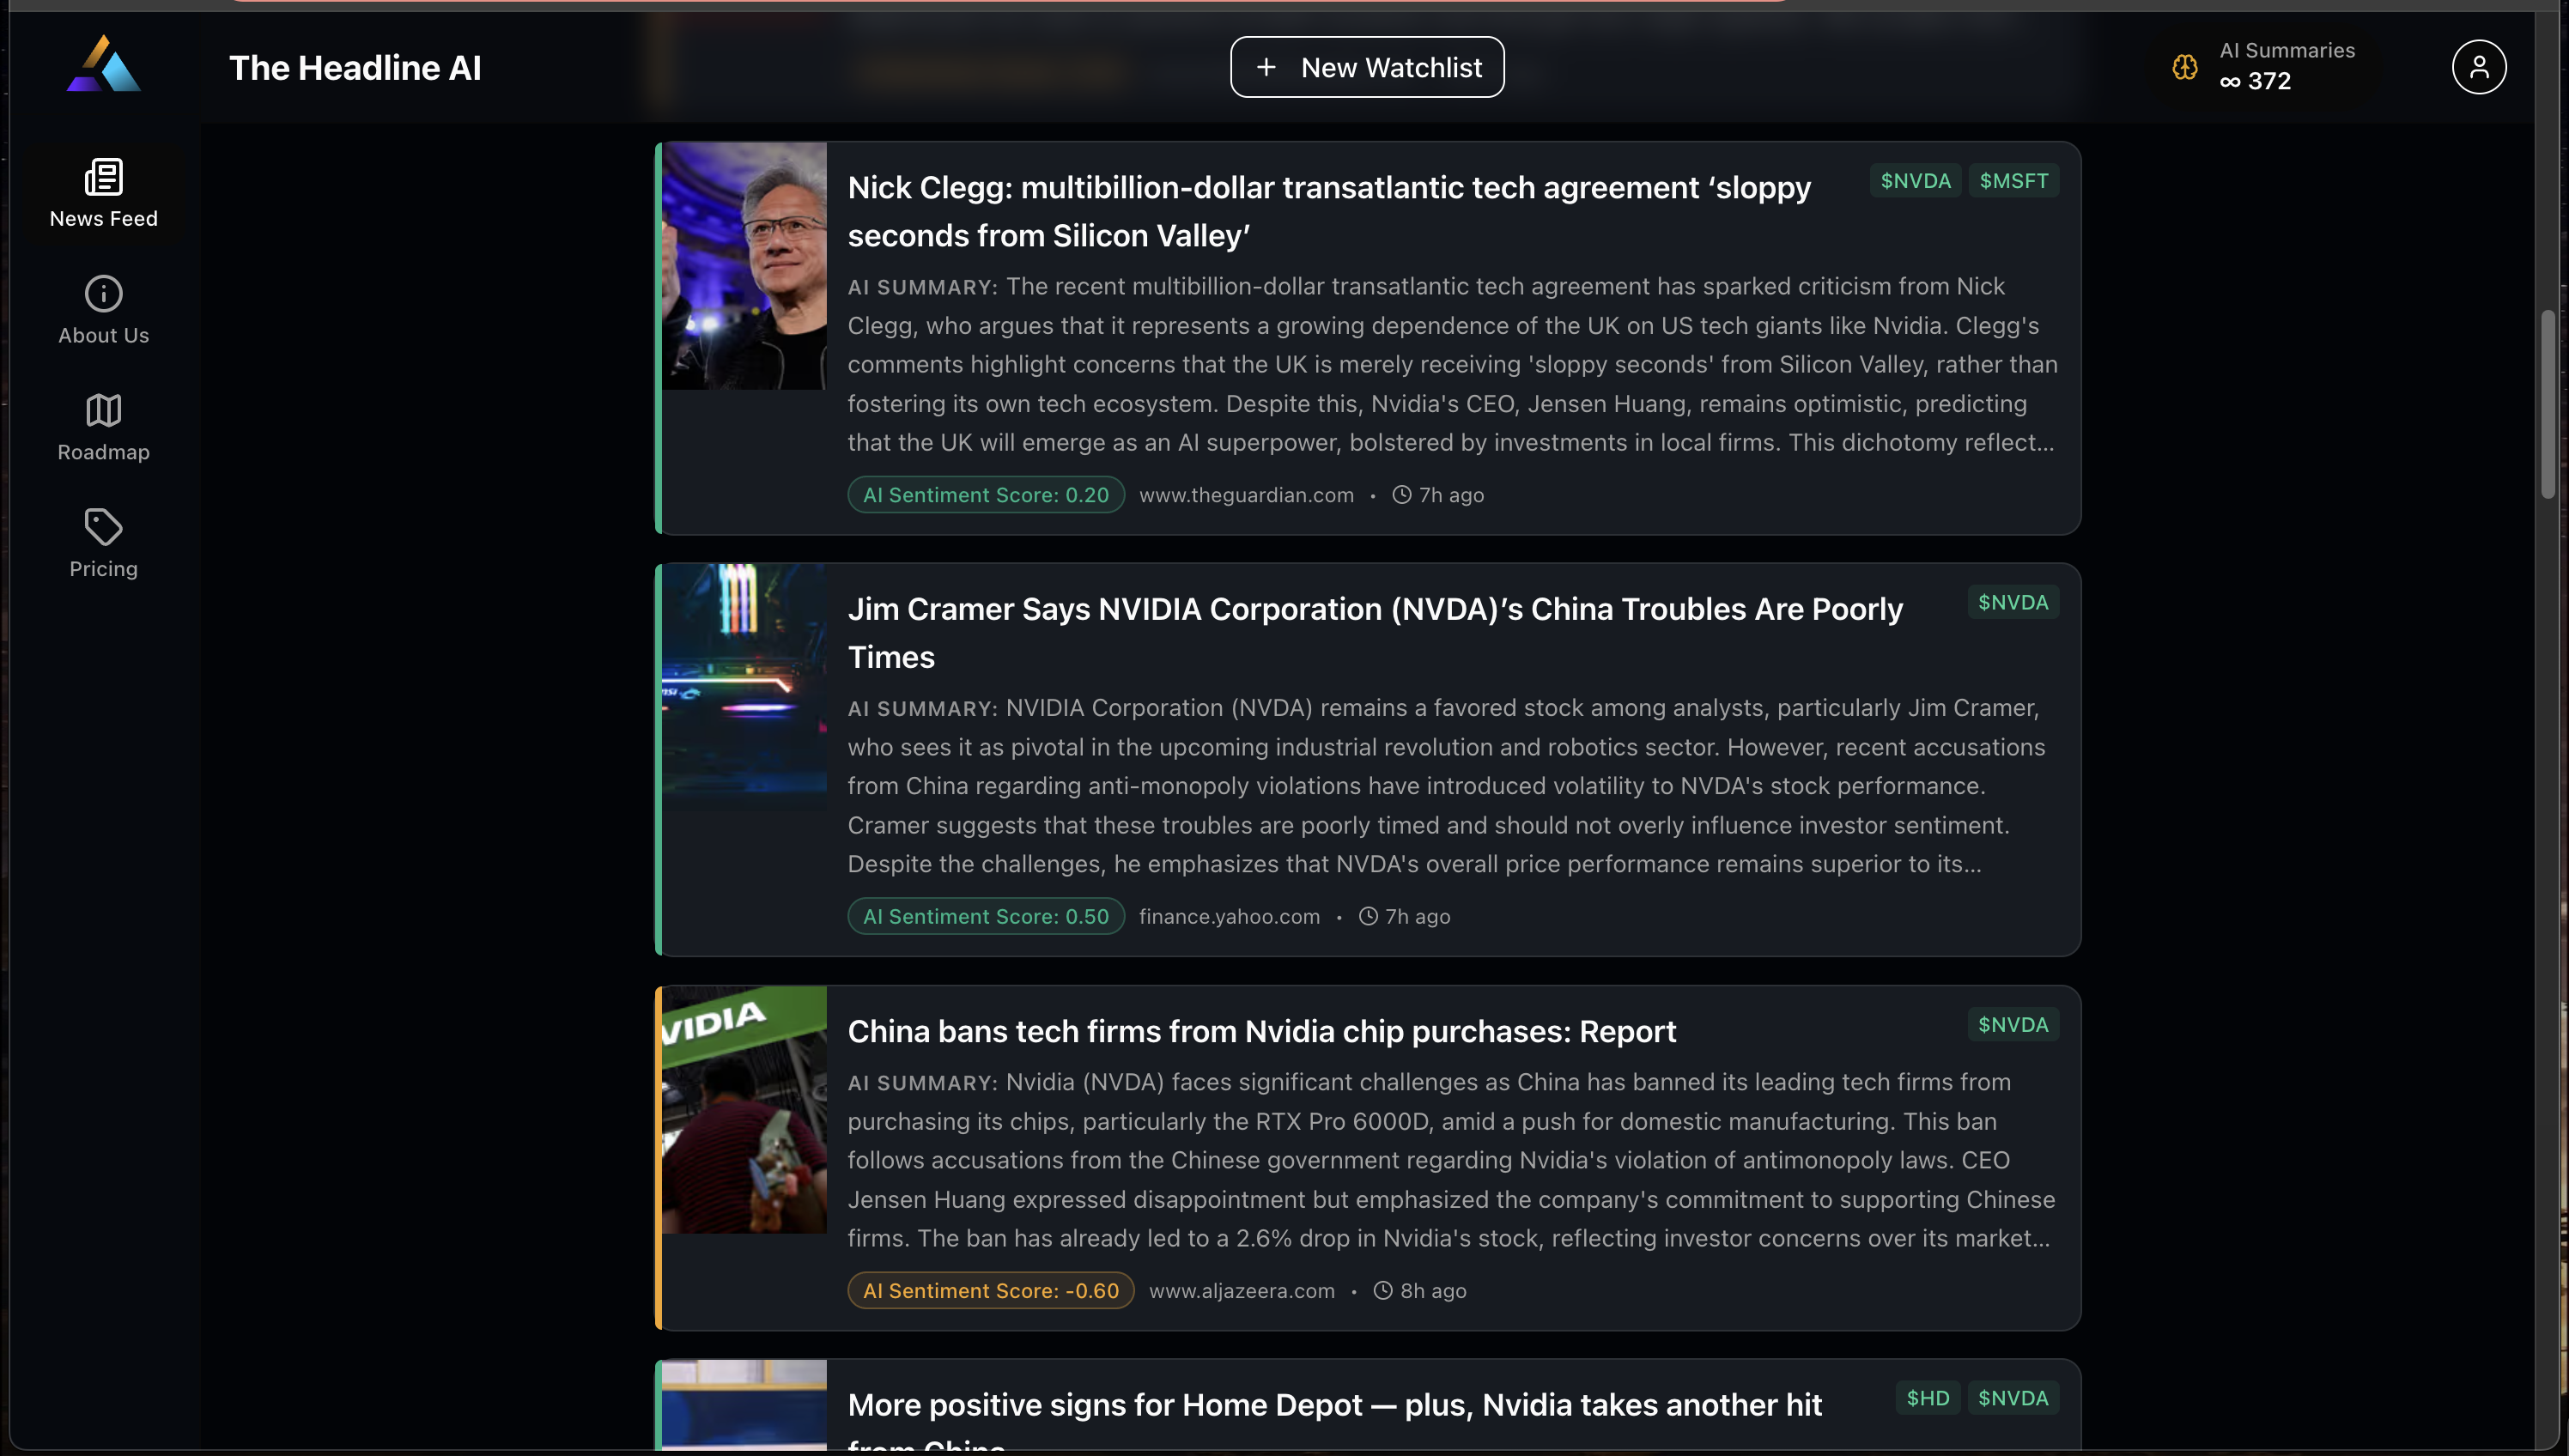Open China bans tech firms headline
The width and height of the screenshot is (2569, 1456).
(1262, 1032)
